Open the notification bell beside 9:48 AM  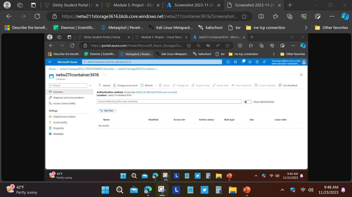(x=343, y=190)
